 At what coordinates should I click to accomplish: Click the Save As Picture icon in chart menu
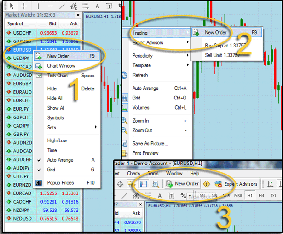click(125, 144)
